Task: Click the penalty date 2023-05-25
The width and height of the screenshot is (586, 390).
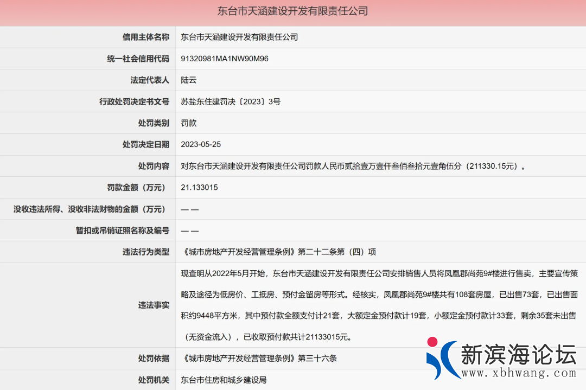Action: [x=201, y=144]
